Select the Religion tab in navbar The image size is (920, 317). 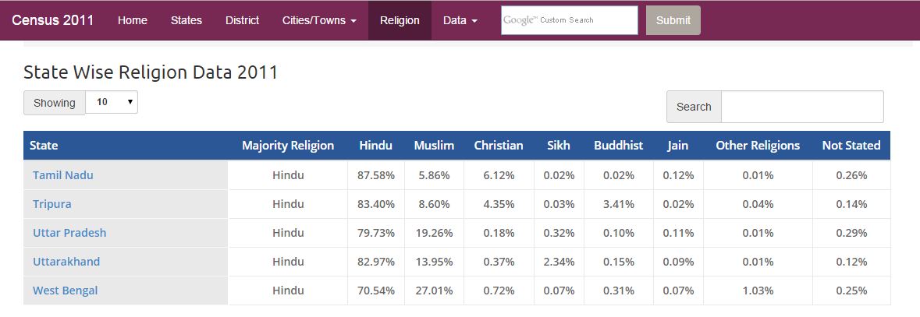(400, 20)
